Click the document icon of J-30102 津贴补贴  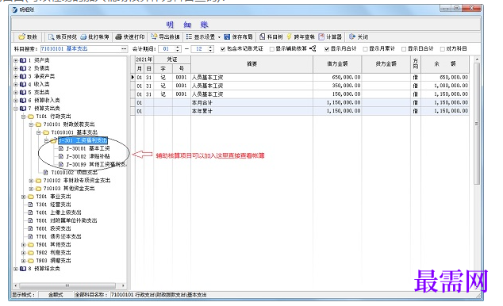click(61, 156)
